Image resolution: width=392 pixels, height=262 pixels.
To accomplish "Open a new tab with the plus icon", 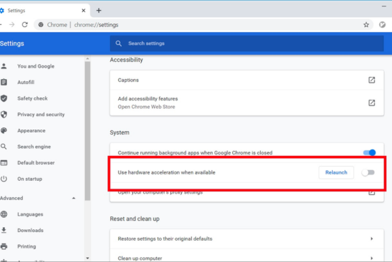I will click(99, 11).
